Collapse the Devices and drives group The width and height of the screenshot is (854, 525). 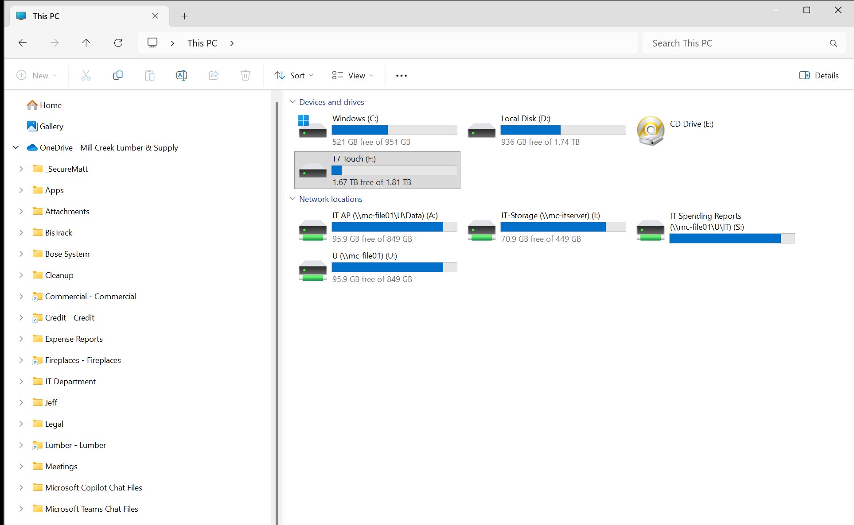click(x=293, y=102)
